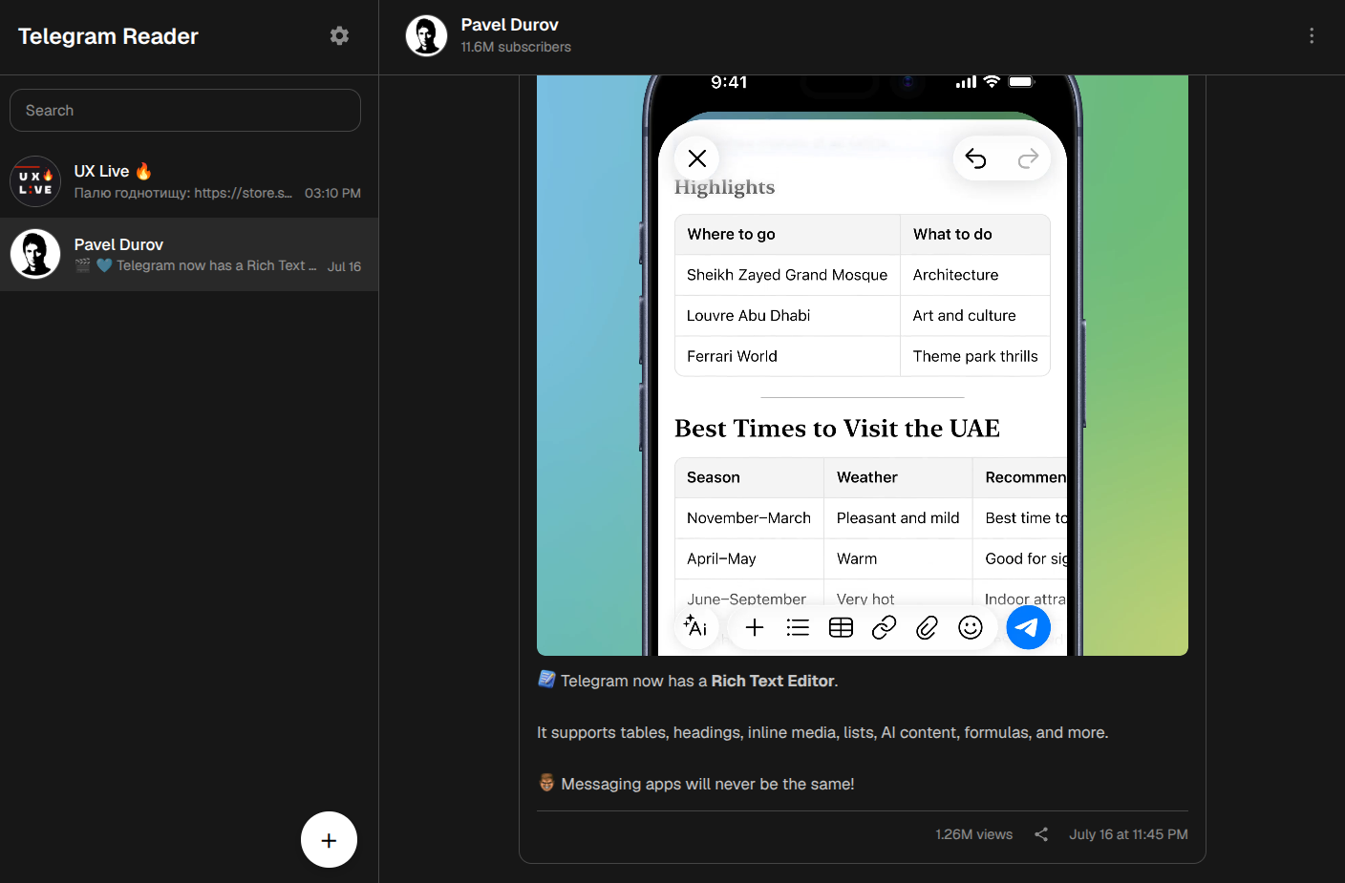Click the 'Messaging apps will never be the same!' line
The height and width of the screenshot is (883, 1345).
tap(708, 784)
